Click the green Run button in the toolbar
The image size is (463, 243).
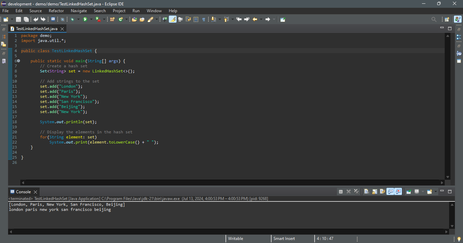pos(85,20)
